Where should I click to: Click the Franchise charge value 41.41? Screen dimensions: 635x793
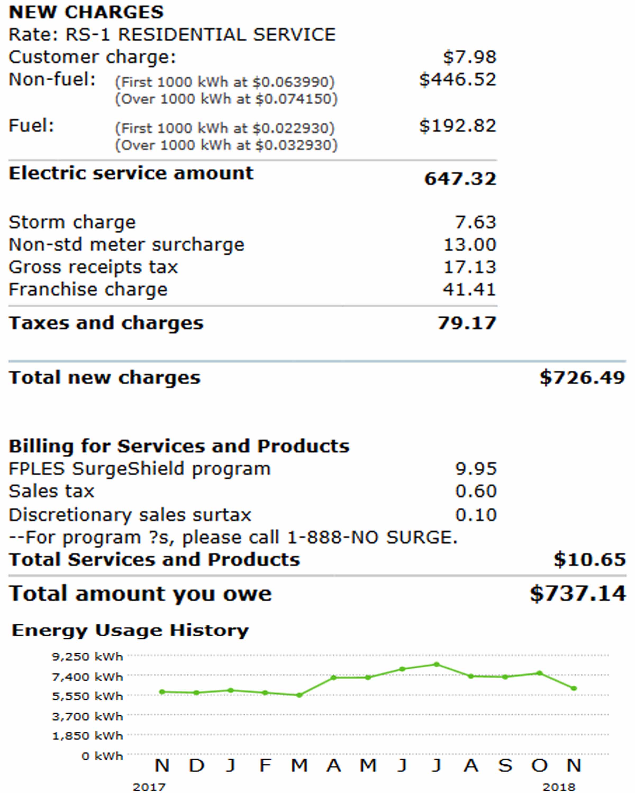[x=470, y=290]
